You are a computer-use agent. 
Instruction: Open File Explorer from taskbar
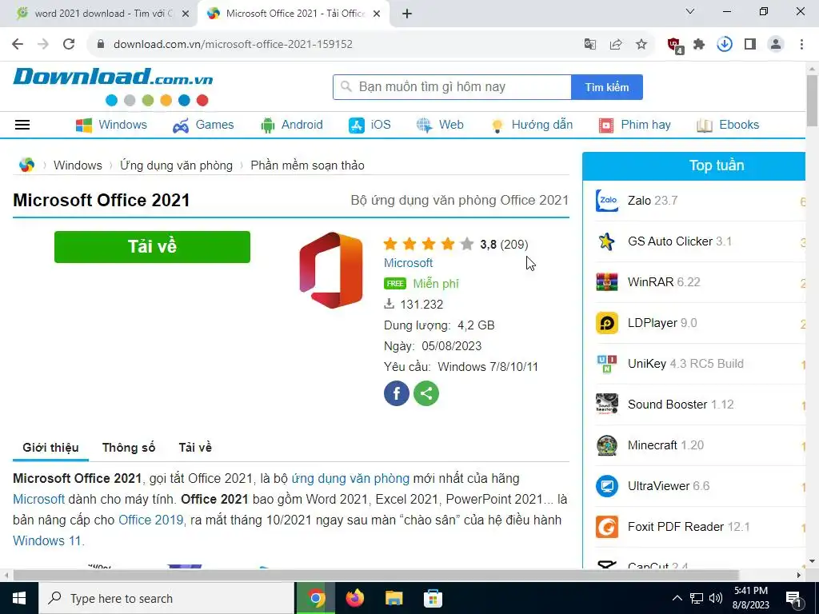tap(394, 598)
